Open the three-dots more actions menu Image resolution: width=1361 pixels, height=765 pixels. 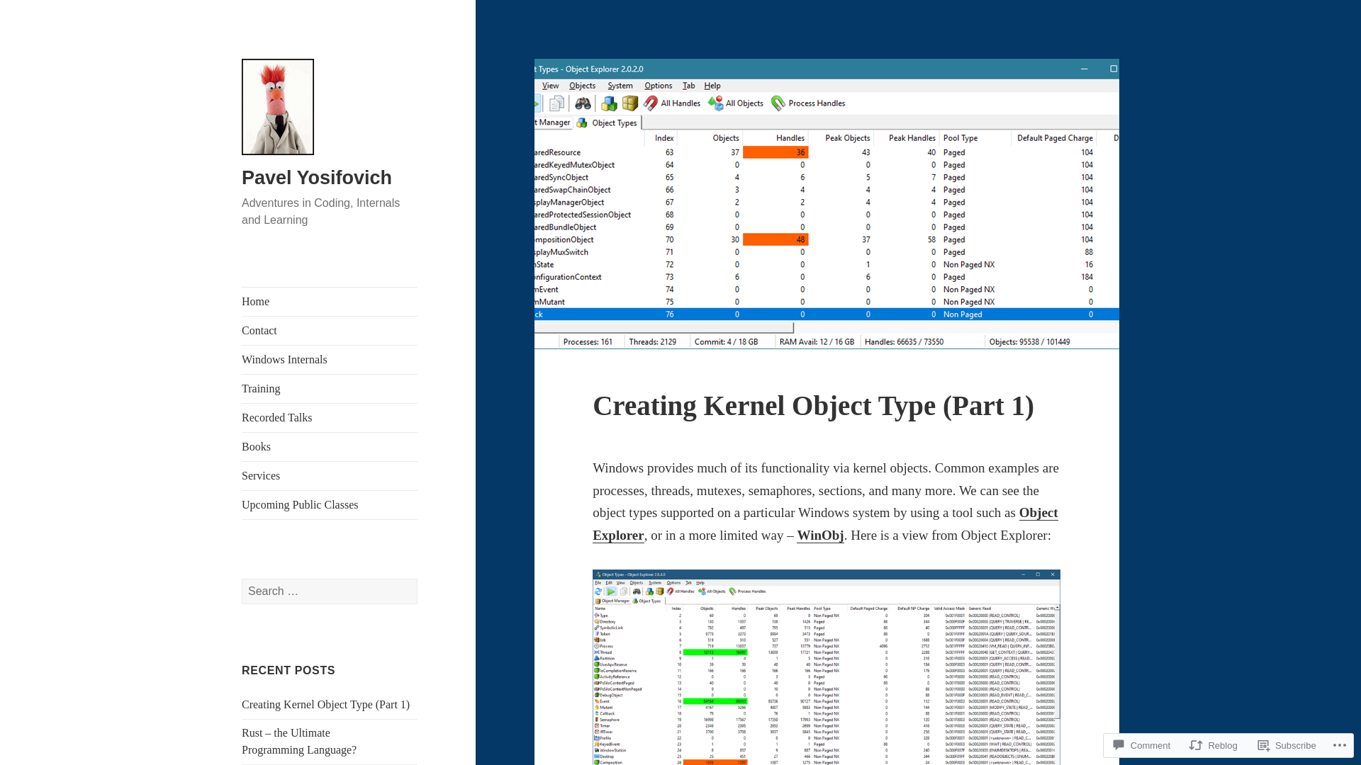tap(1339, 745)
